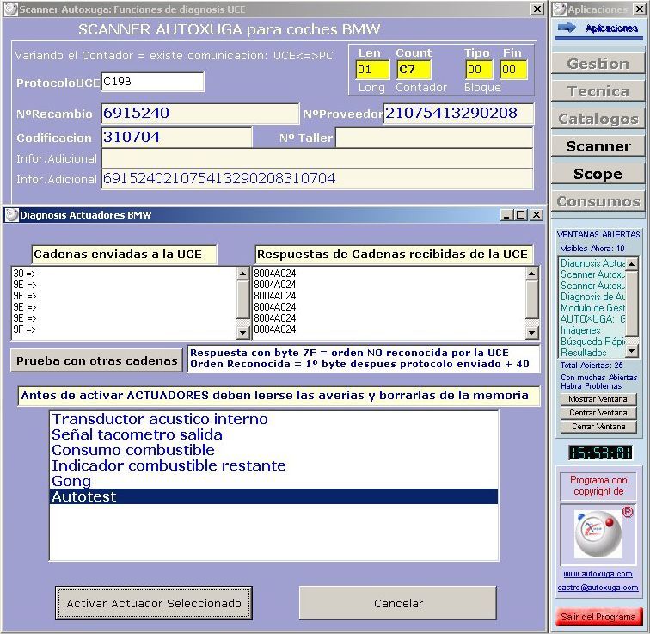Click the digital clock display

click(x=600, y=452)
